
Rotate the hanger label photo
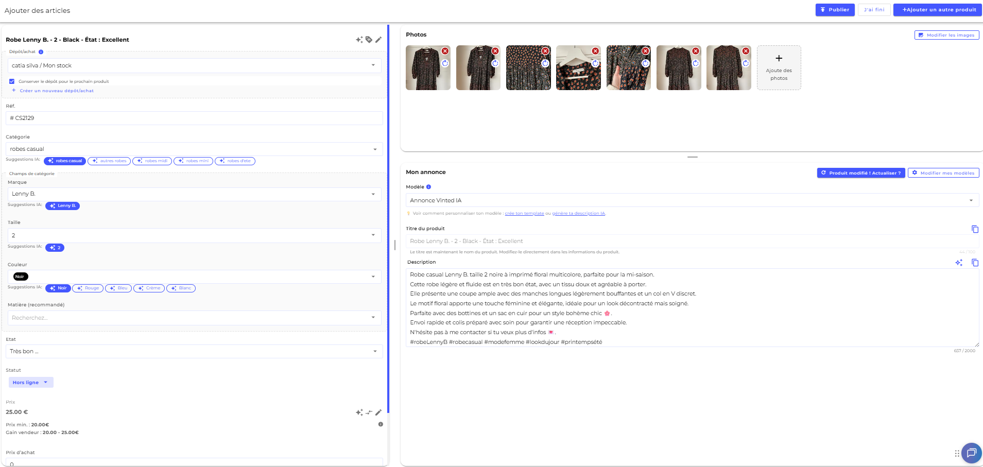(595, 63)
